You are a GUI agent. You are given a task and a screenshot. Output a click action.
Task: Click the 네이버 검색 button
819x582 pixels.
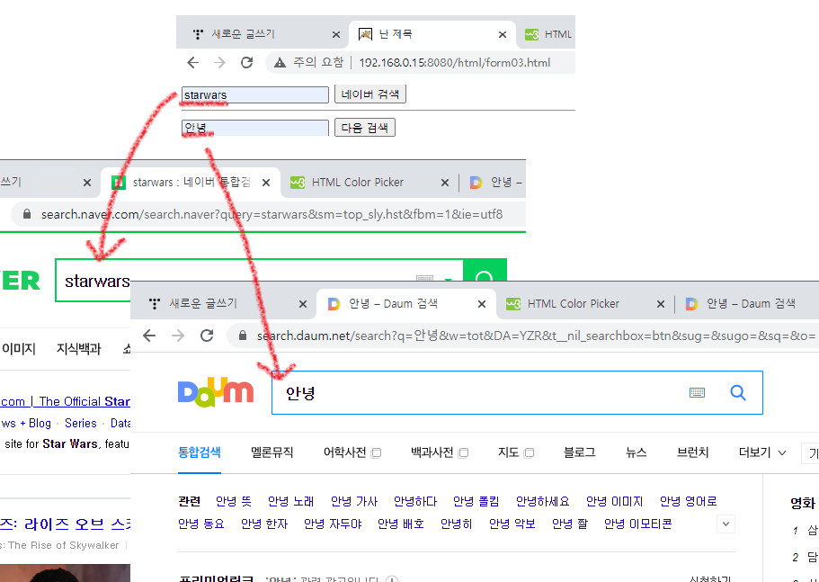click(369, 94)
